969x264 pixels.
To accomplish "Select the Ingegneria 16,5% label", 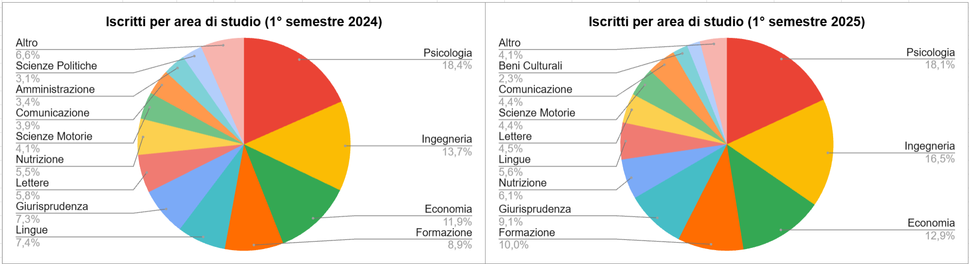I will (x=929, y=152).
